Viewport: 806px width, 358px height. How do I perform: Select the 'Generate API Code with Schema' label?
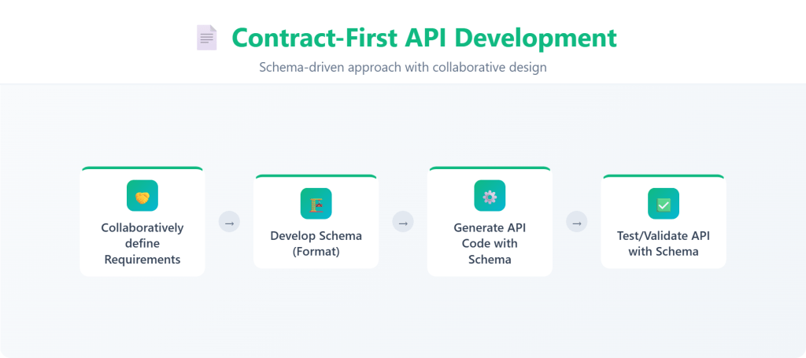pos(490,243)
